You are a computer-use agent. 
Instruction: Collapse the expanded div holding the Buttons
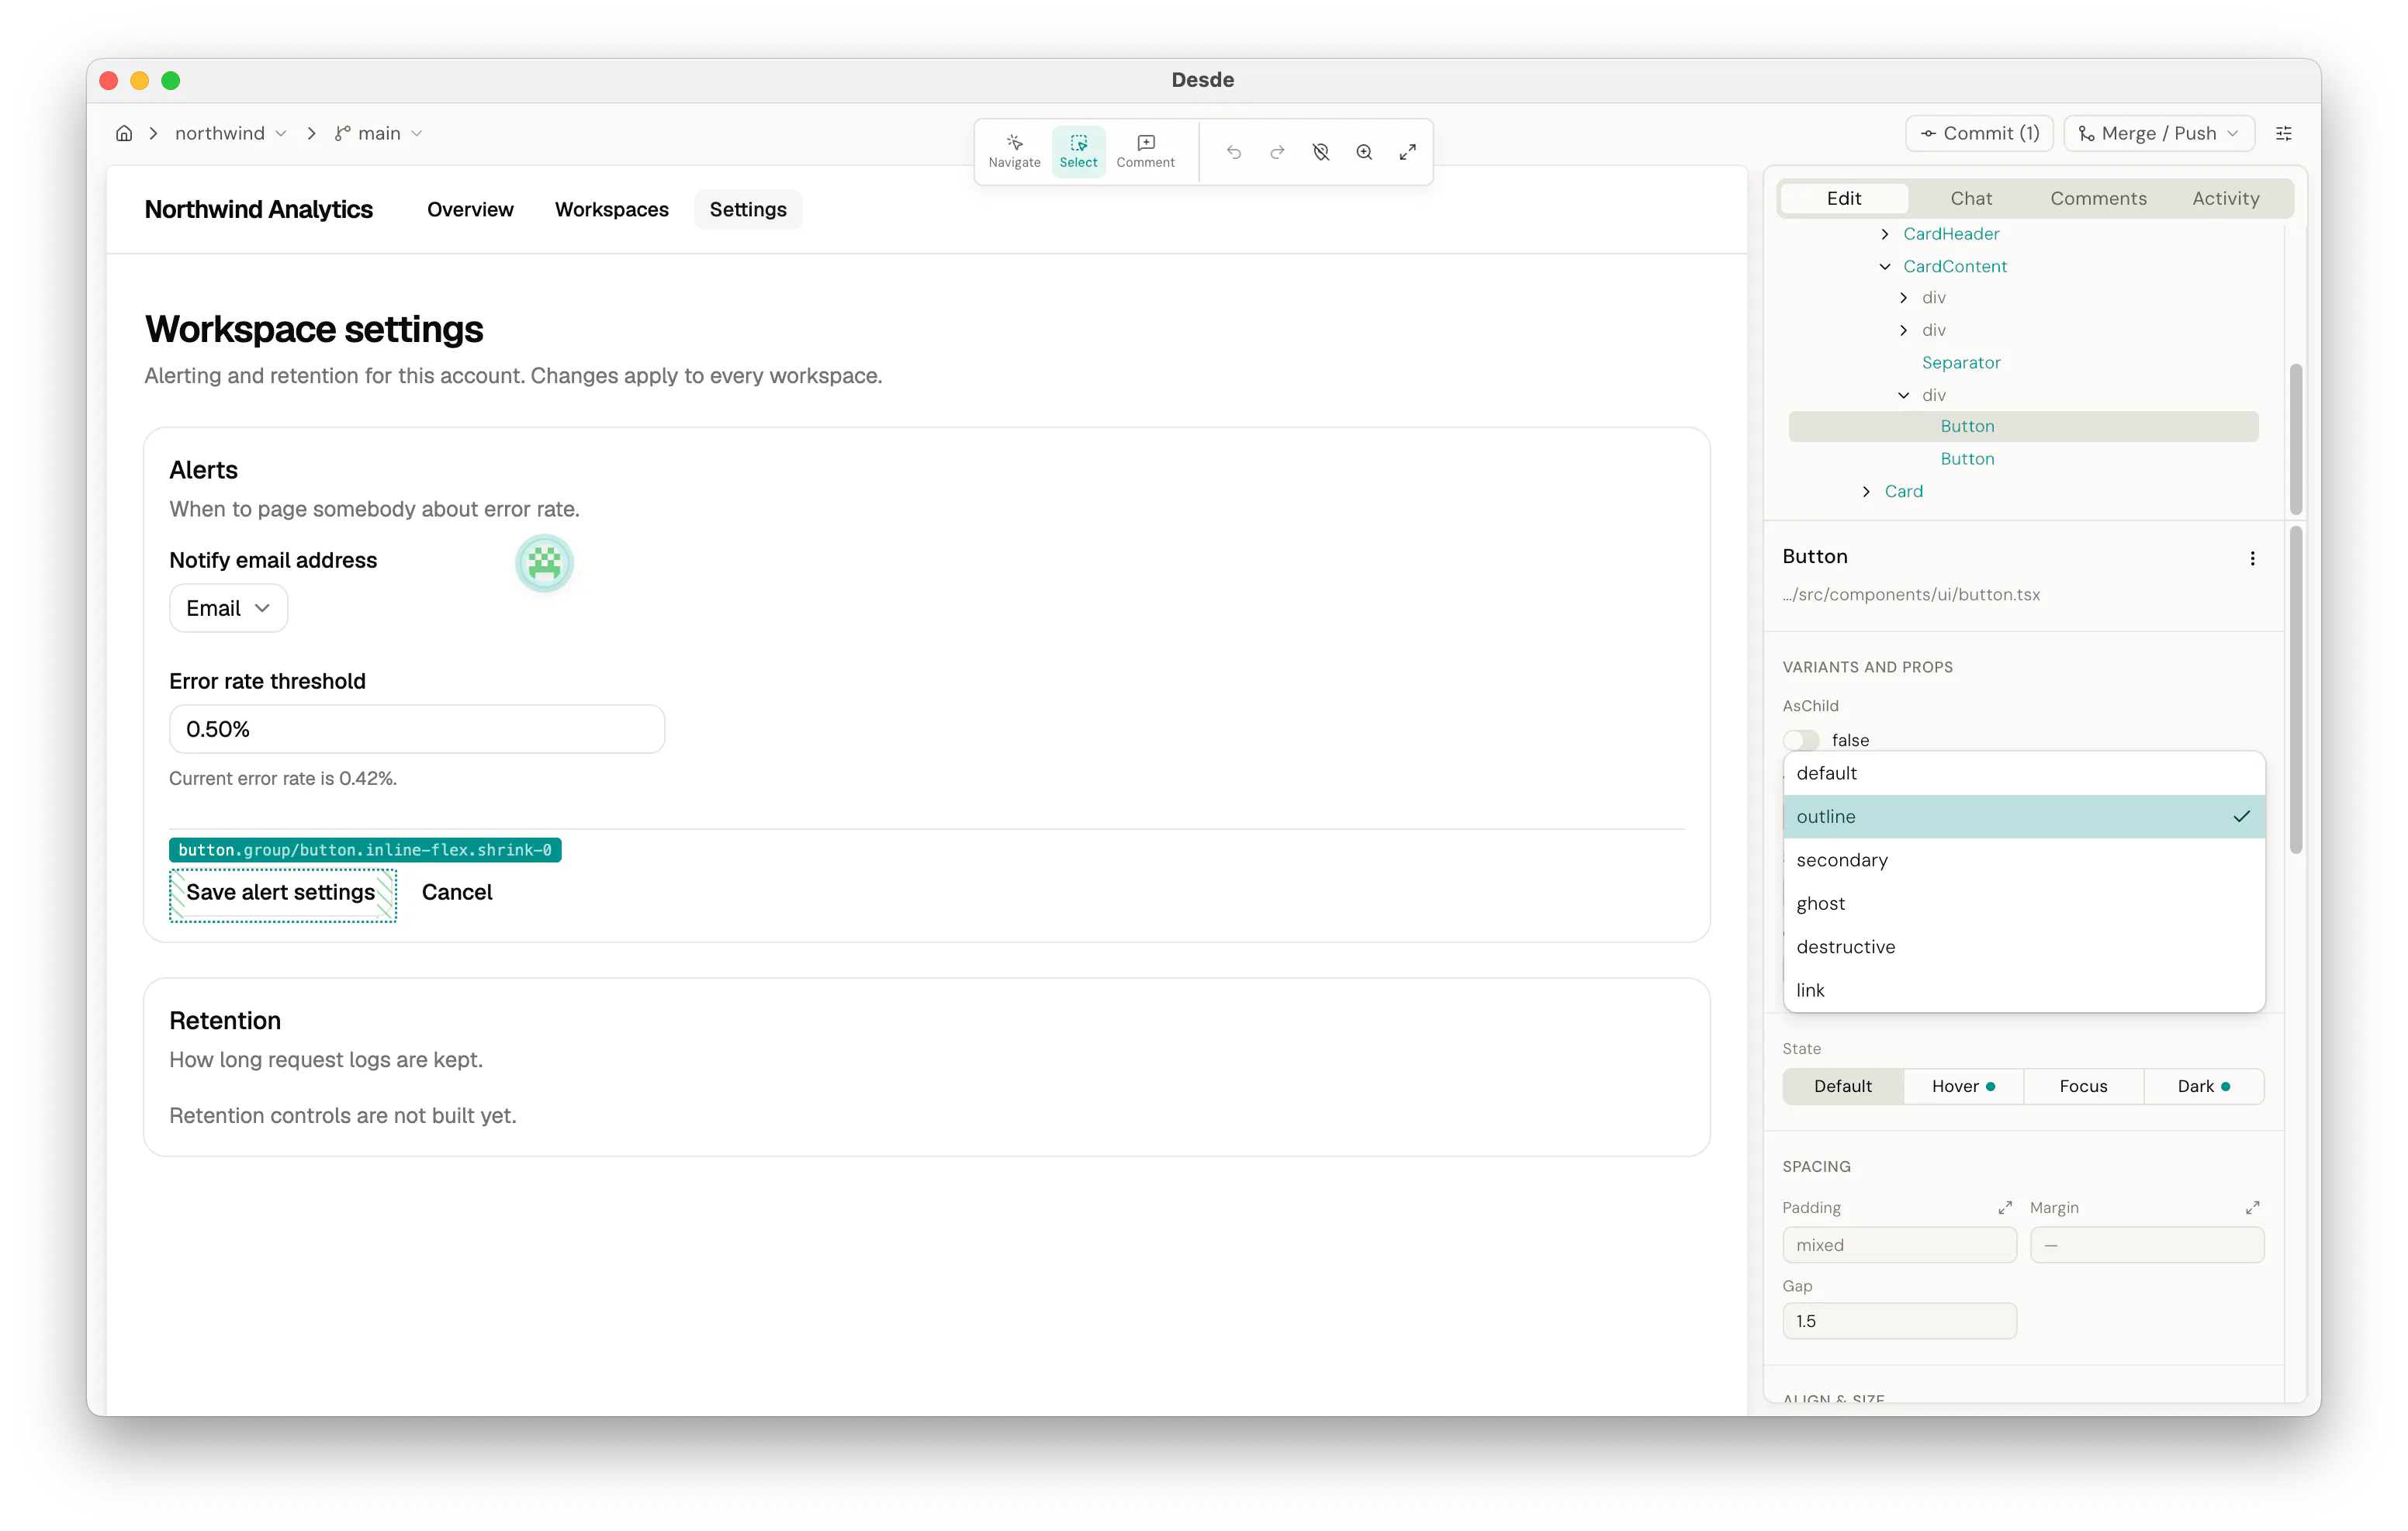(1903, 395)
